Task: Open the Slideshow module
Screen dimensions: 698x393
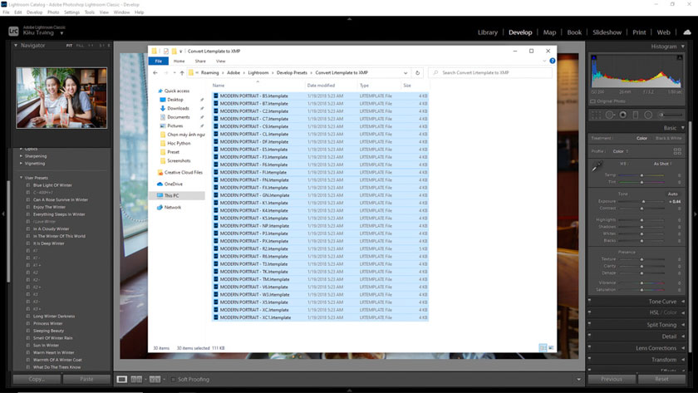Action: (x=607, y=32)
